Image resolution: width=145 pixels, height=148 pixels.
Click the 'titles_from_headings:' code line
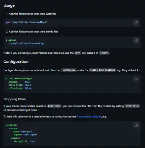[x=19, y=79]
